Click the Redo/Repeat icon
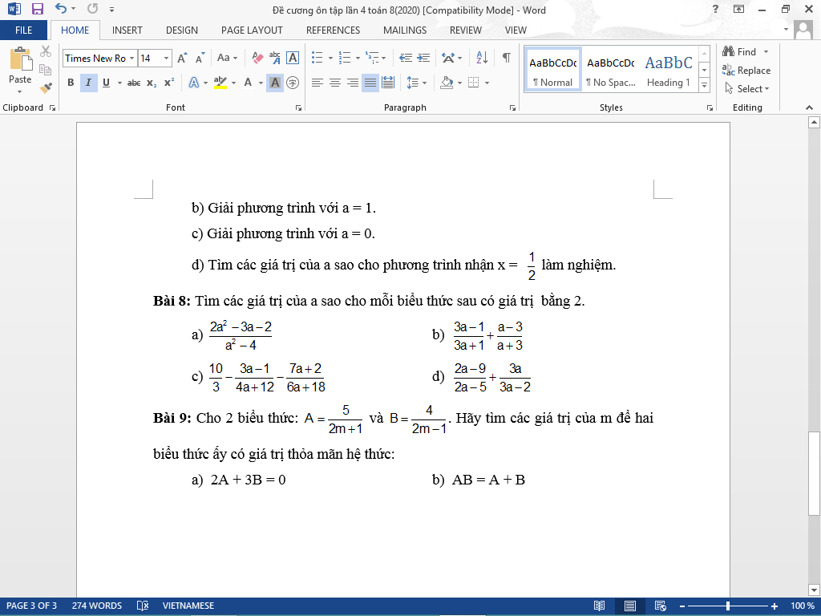This screenshot has height=616, width=821. pos(93,9)
